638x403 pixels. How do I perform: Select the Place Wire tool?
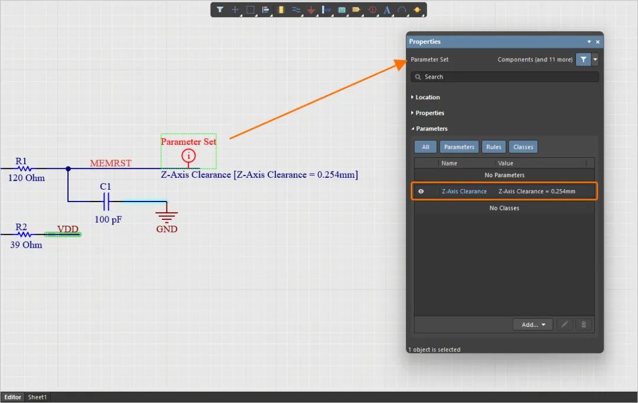pyautogui.click(x=296, y=10)
